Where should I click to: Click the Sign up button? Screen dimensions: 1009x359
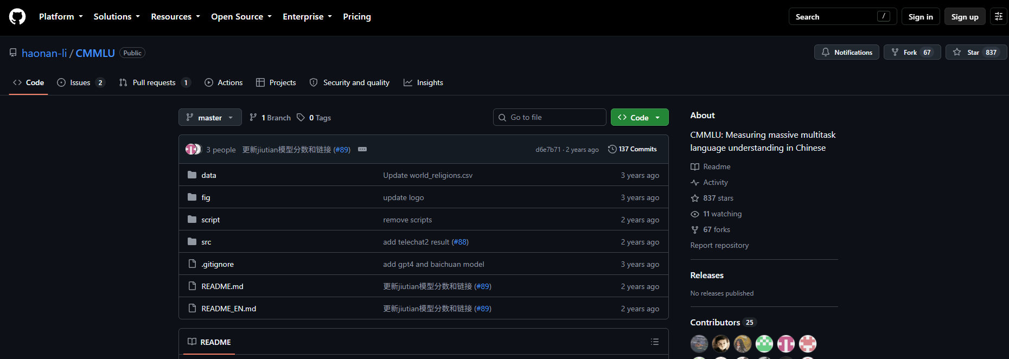(965, 17)
